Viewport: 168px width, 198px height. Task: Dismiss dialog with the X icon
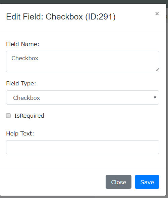(x=157, y=14)
